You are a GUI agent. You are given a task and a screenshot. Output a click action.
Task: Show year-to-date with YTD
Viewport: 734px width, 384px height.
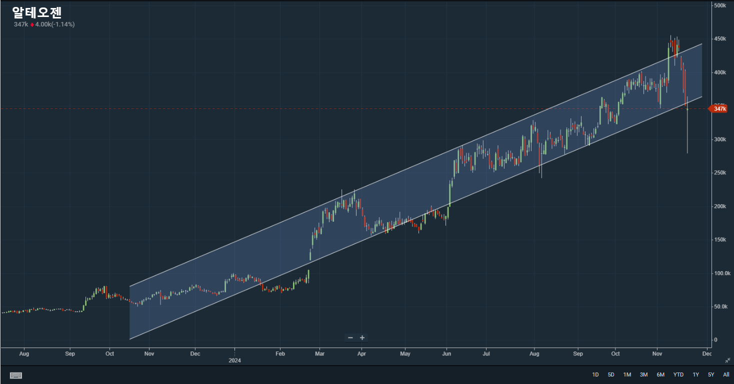678,375
